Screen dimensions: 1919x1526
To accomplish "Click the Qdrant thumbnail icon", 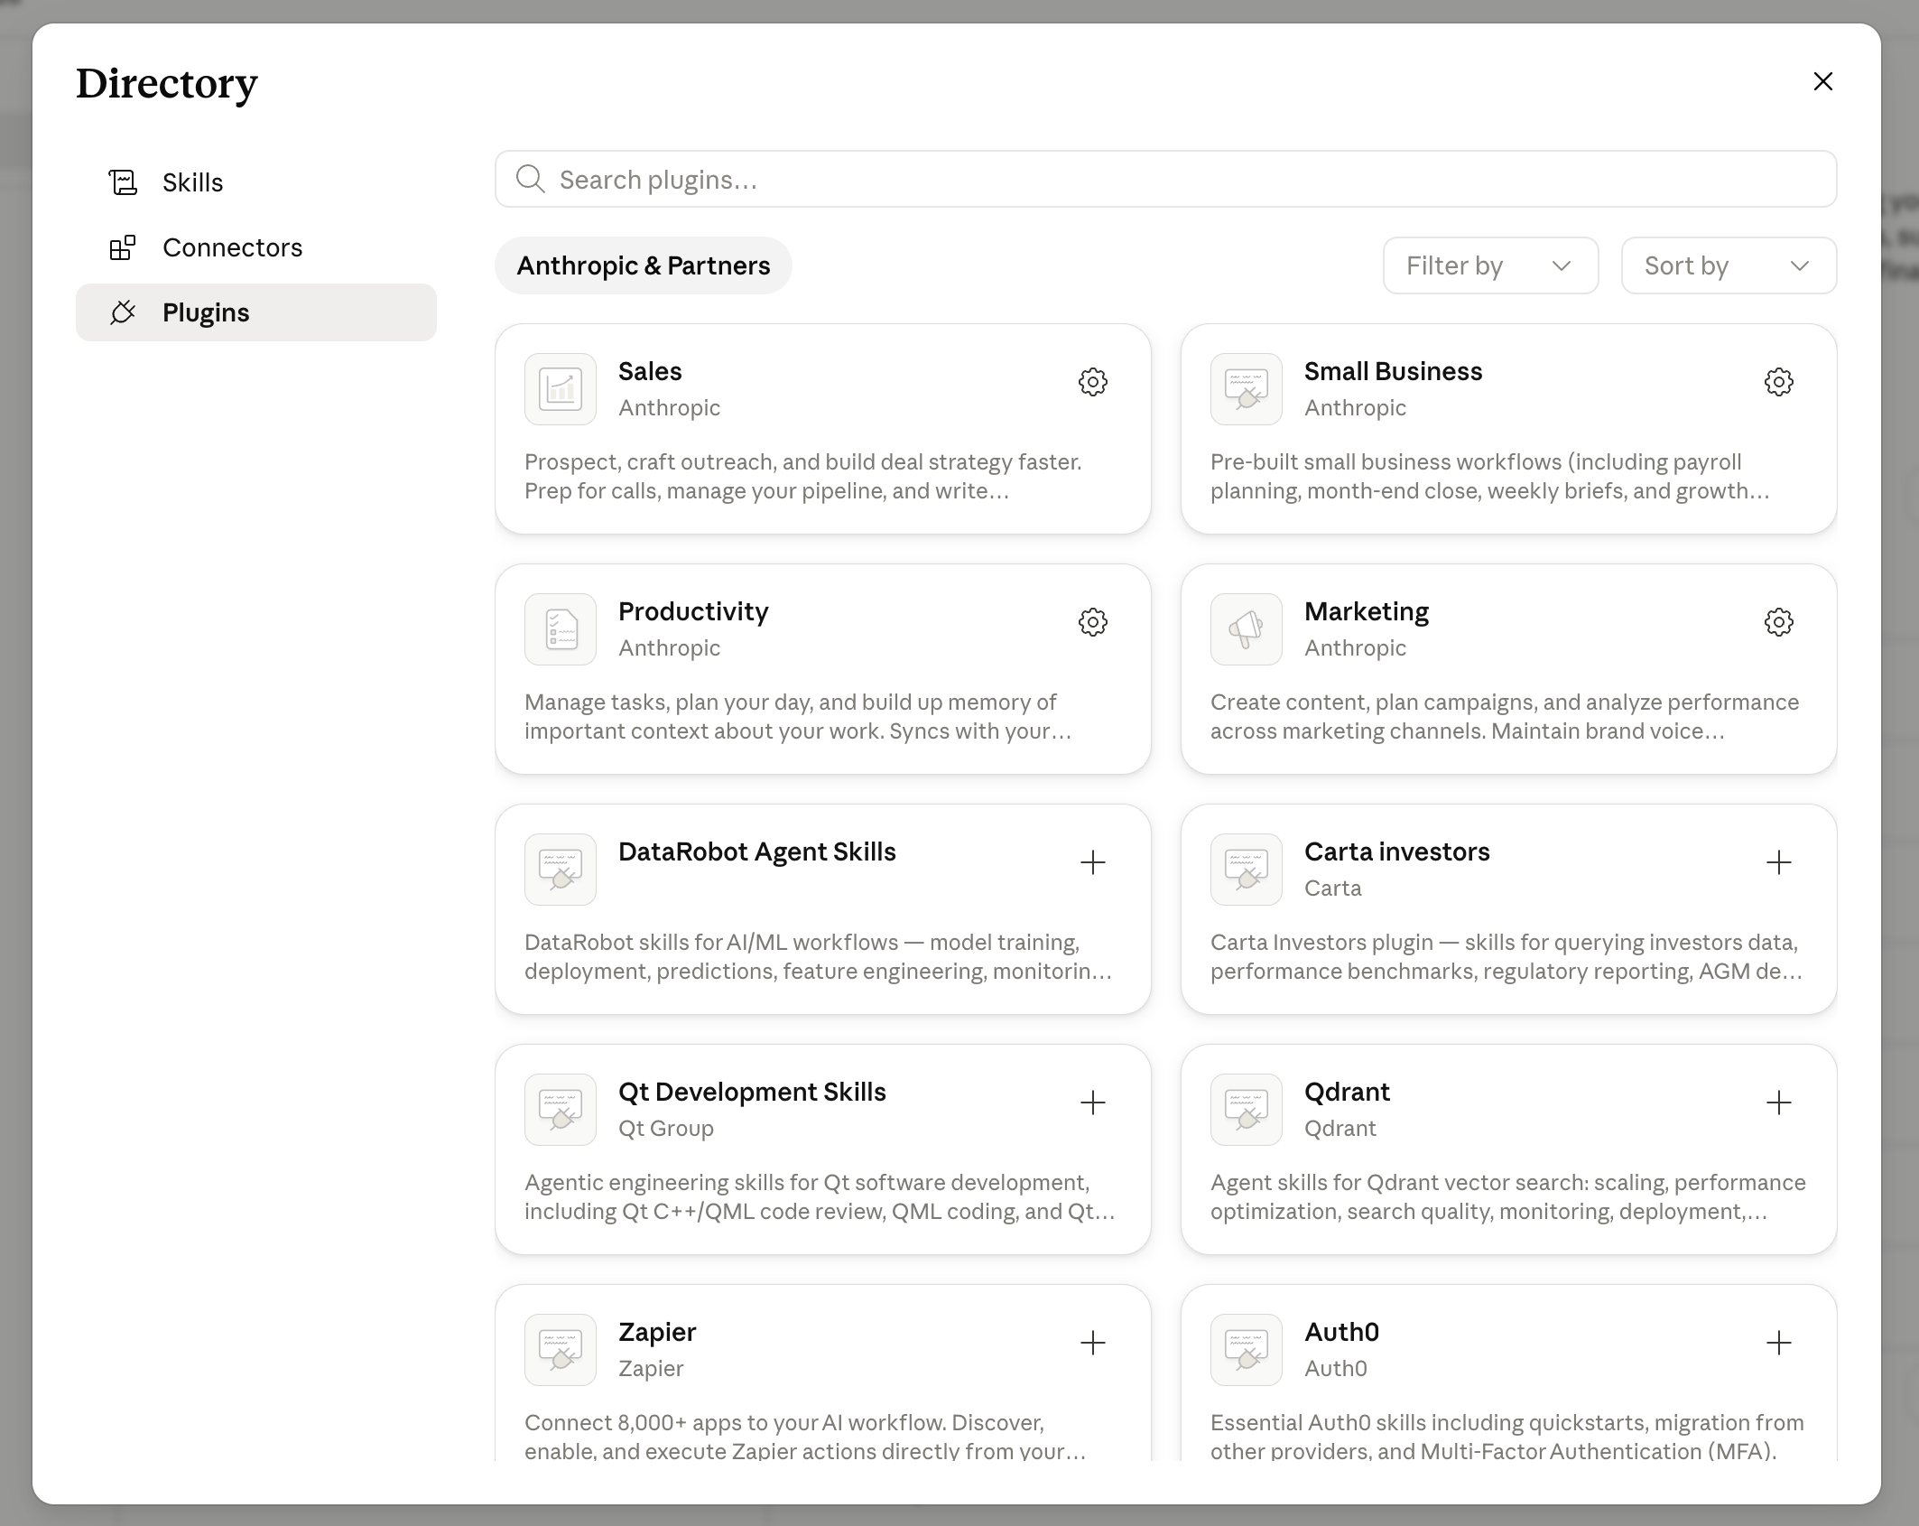I will 1247,1110.
